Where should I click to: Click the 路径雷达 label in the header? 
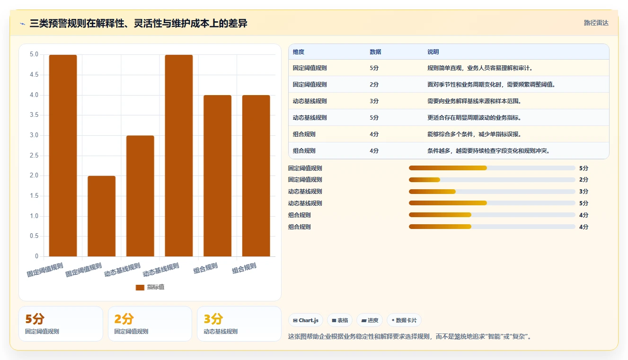[x=596, y=23]
